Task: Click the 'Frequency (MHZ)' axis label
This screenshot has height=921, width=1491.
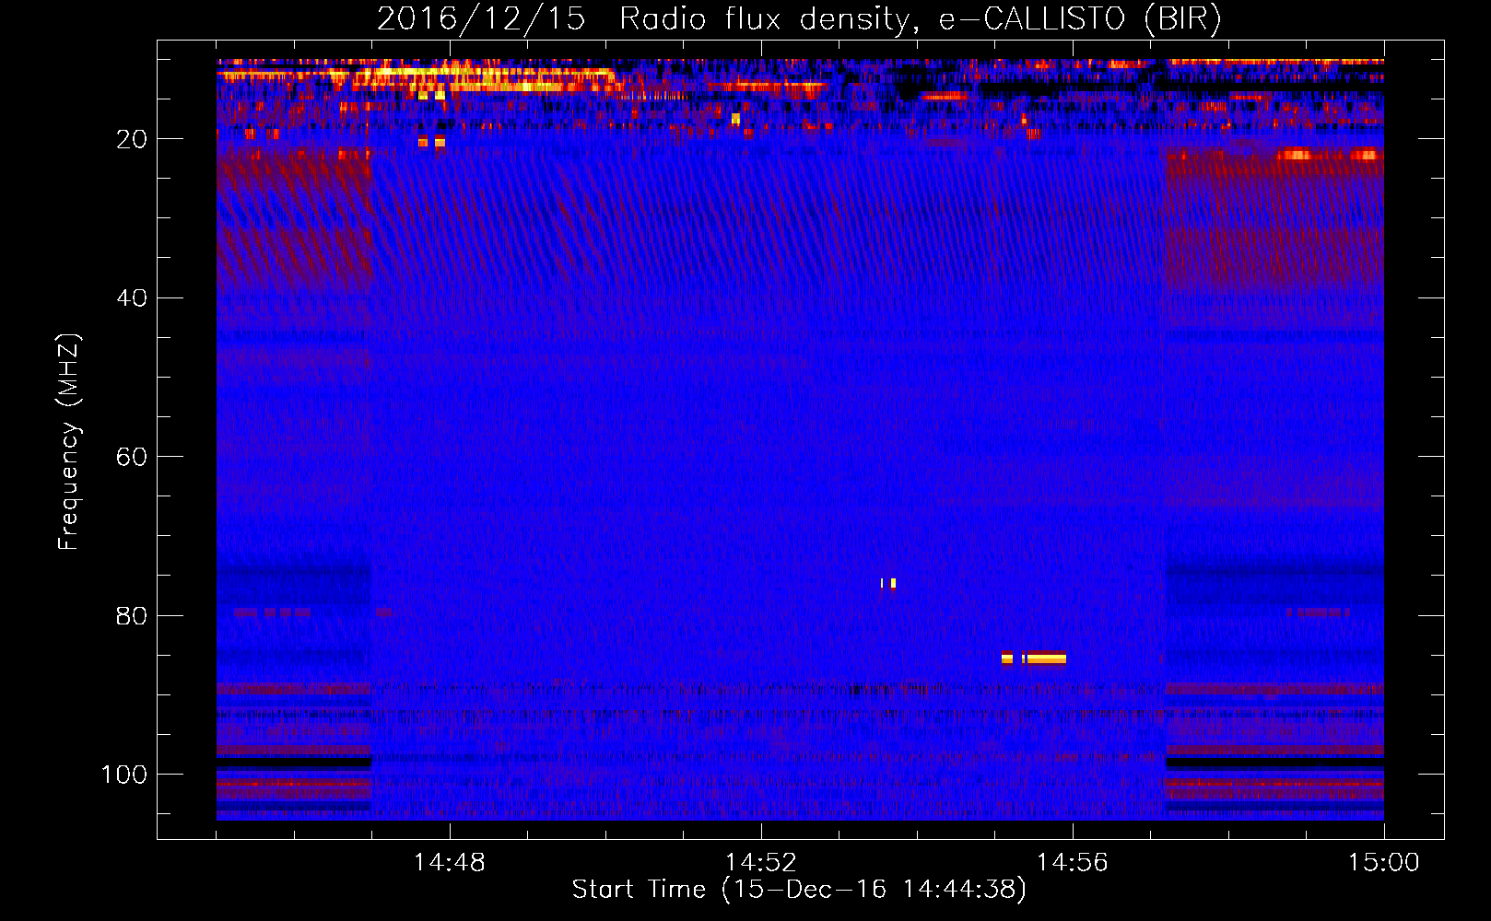Action: [x=69, y=442]
